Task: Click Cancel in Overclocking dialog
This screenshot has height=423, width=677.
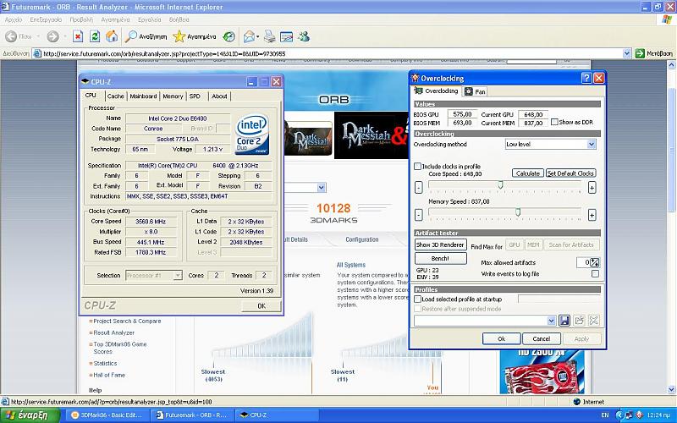Action: tap(542, 339)
